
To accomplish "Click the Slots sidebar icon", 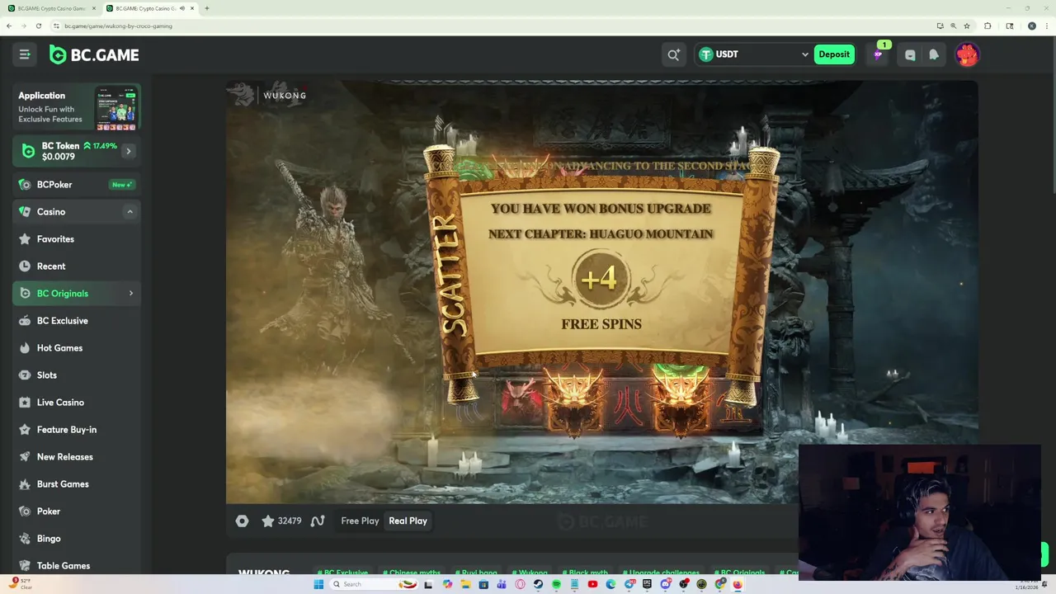I will (25, 375).
